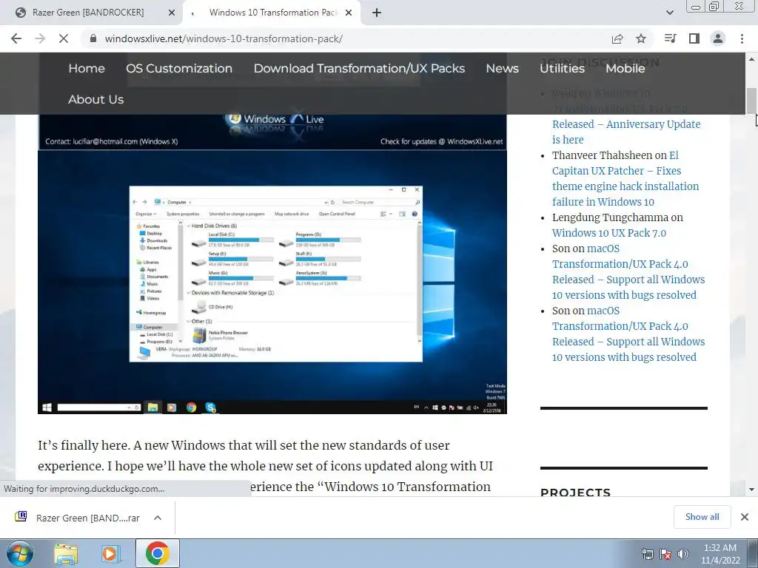
Task: Open first macOS Transformation/UX Pack 4.0 link
Action: (x=628, y=271)
